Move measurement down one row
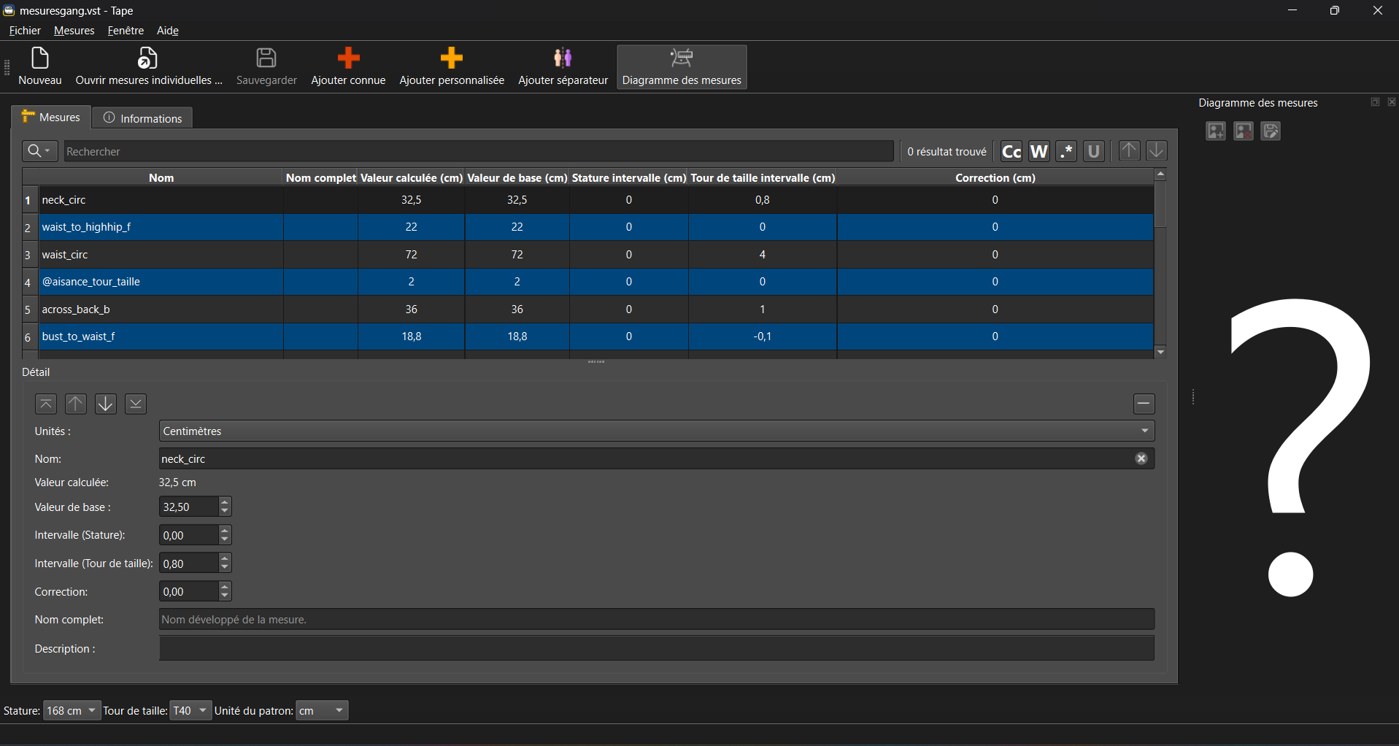The width and height of the screenshot is (1399, 746). pyautogui.click(x=106, y=404)
